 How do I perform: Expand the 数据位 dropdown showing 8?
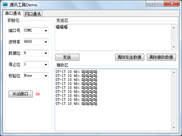point(36,53)
